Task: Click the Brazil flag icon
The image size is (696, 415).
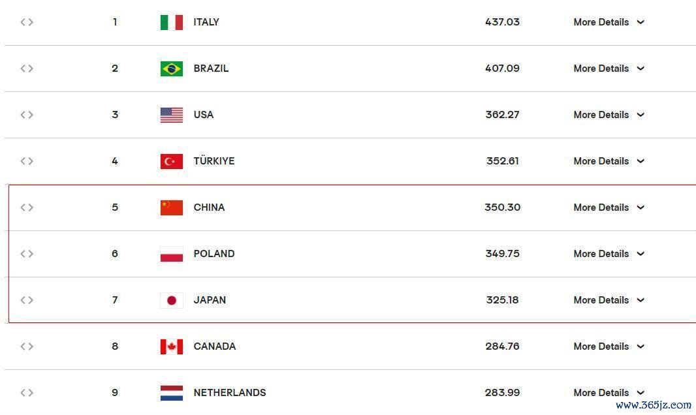Action: [171, 69]
